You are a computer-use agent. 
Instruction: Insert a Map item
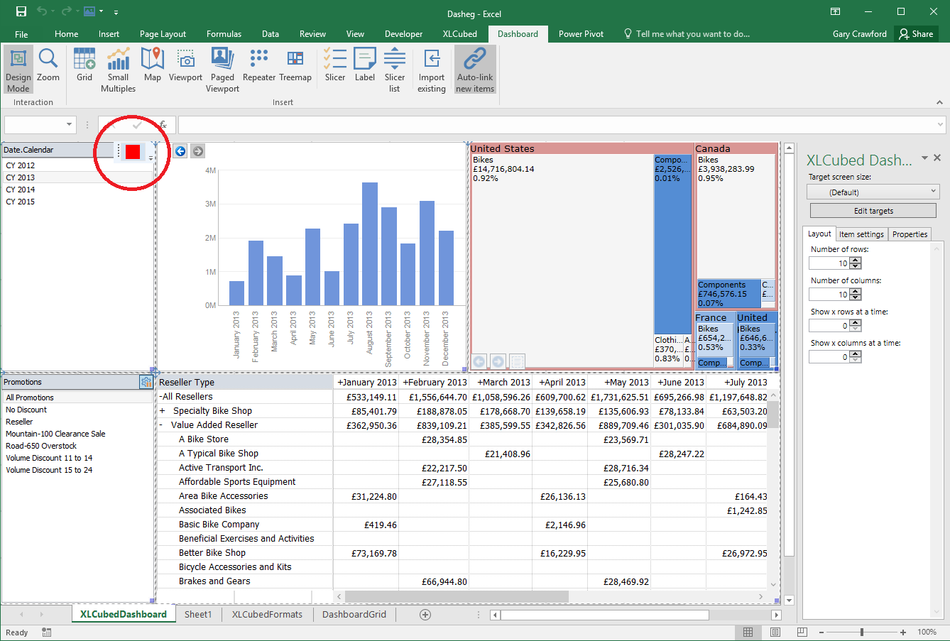tap(153, 65)
